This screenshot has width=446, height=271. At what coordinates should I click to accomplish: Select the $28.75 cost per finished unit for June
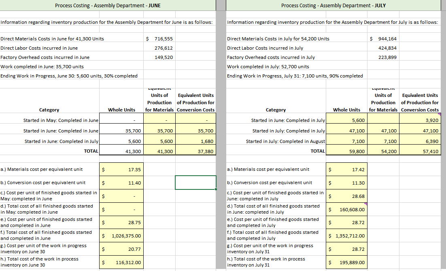coord(121,222)
